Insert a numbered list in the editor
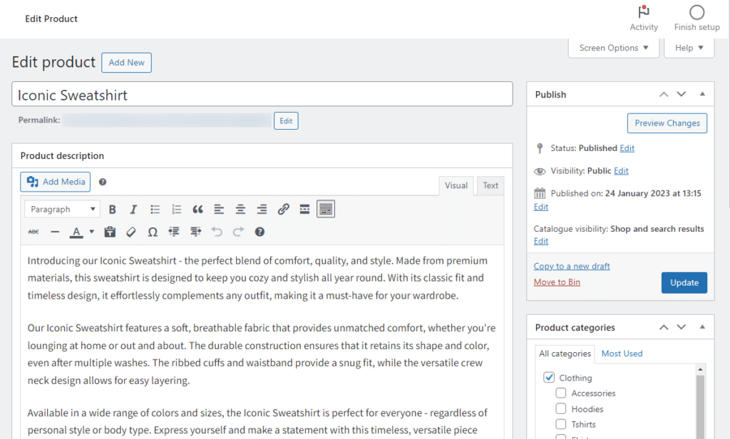This screenshot has width=730, height=439. pyautogui.click(x=176, y=209)
